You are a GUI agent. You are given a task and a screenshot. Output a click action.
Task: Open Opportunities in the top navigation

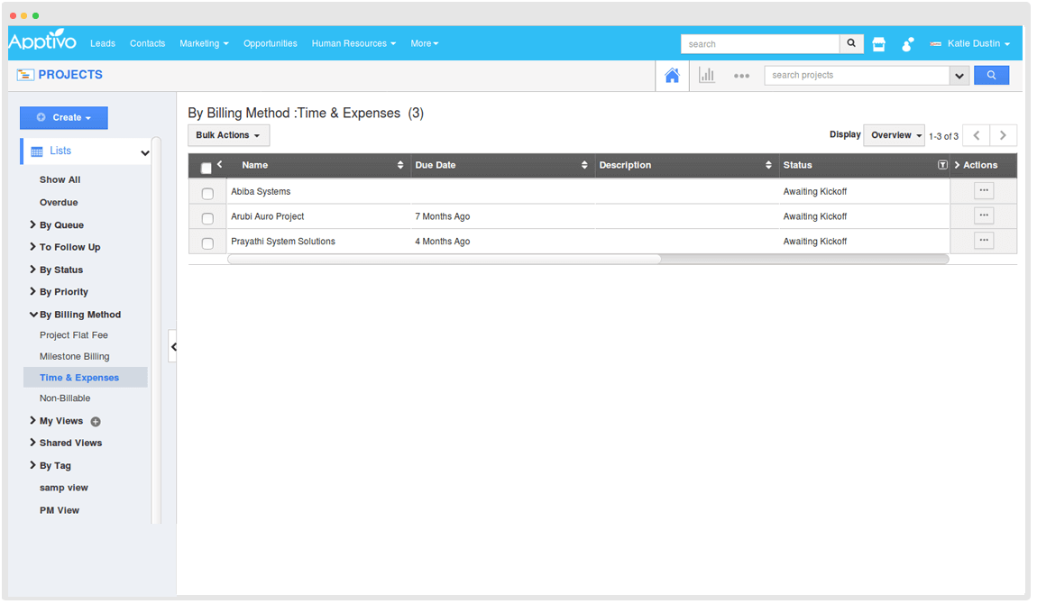(x=270, y=43)
